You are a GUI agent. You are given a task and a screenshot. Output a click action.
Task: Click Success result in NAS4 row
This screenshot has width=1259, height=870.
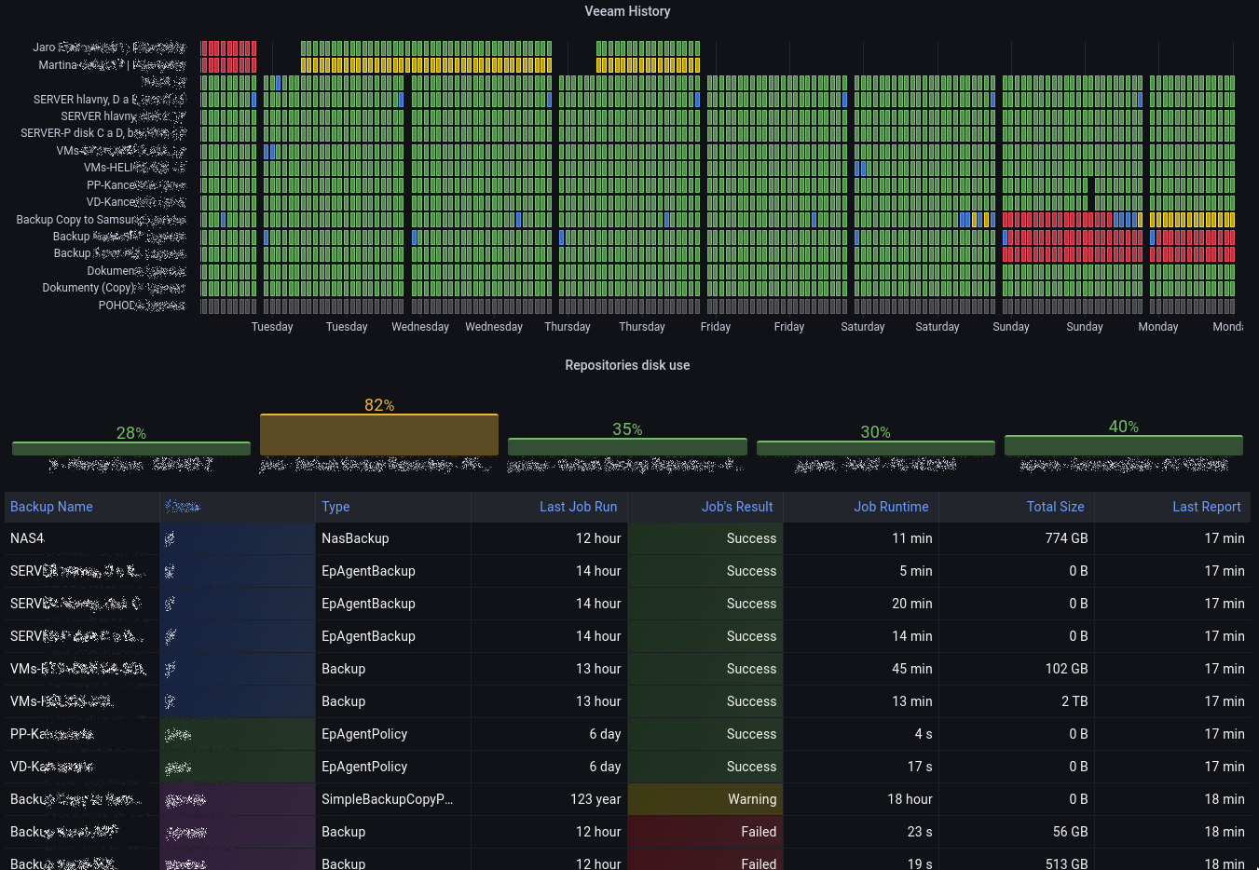pos(705,538)
